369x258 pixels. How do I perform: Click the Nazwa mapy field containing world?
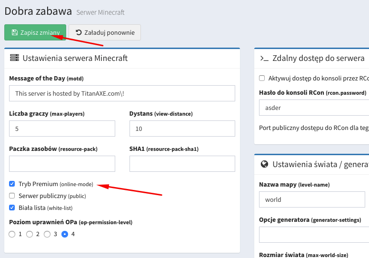click(312, 199)
